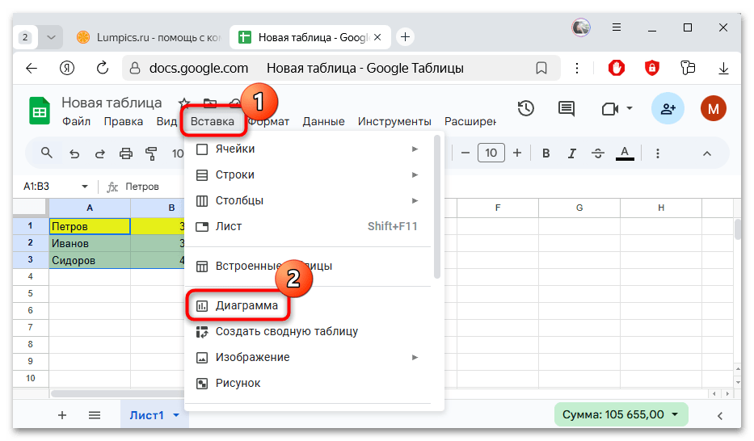
Task: Toggle italic formatting
Action: [x=571, y=153]
